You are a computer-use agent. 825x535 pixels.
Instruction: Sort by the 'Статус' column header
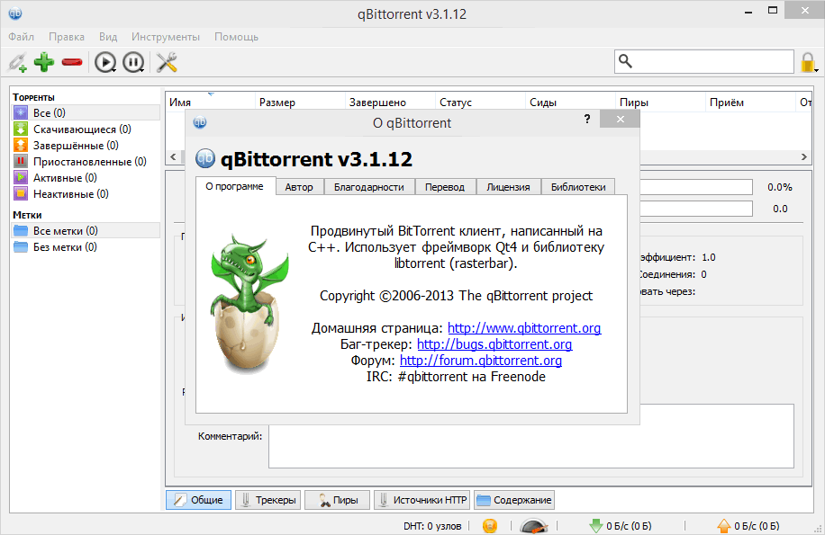pyautogui.click(x=480, y=103)
